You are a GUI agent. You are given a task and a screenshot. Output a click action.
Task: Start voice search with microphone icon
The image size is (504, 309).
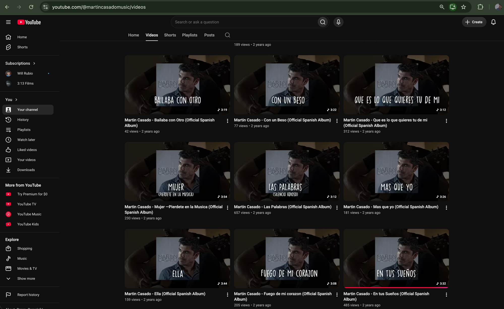coord(338,22)
